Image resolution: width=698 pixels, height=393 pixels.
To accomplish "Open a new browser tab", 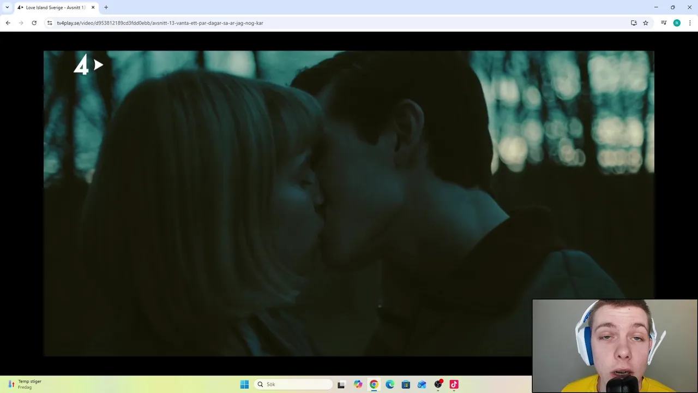I will 106,8.
